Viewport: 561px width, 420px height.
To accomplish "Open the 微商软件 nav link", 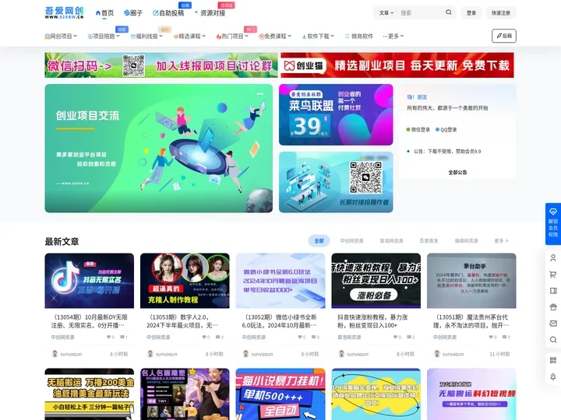I will pyautogui.click(x=359, y=36).
